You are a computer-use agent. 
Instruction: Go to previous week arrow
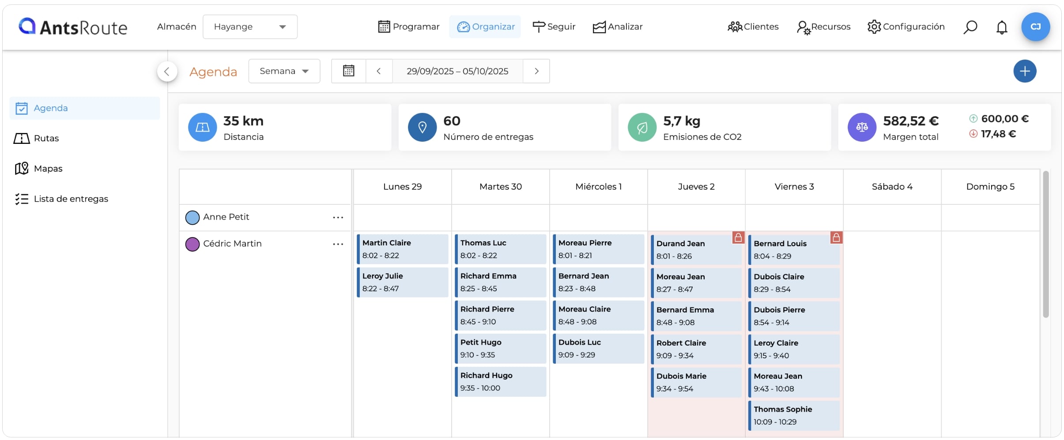tap(379, 71)
